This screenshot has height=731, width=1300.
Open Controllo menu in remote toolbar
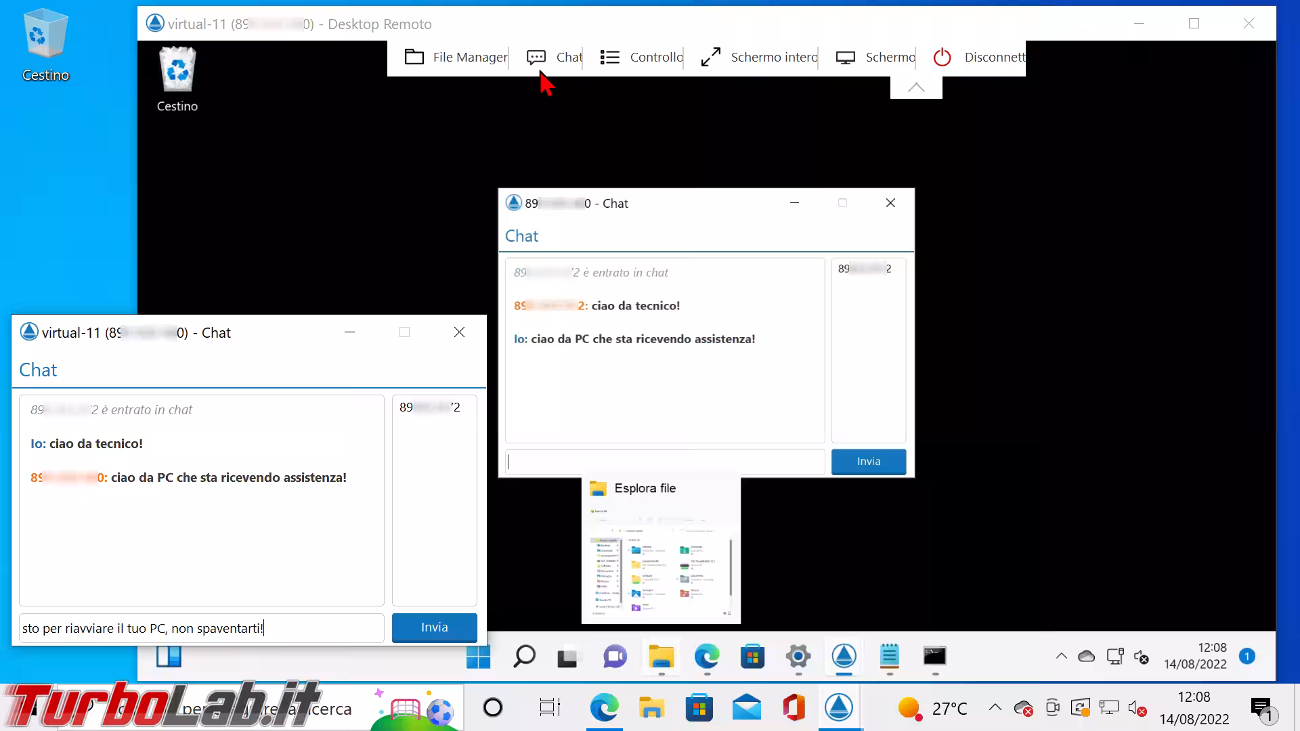tap(641, 58)
